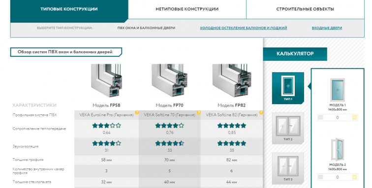This screenshot has width=372, height=188.
Task: Click the 58 мм profile thickness value
Action: click(106, 160)
